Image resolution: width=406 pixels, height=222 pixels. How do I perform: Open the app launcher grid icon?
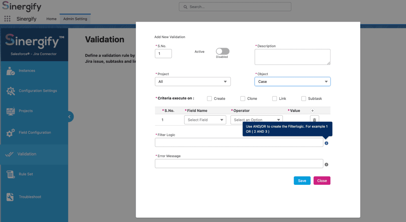click(7, 19)
